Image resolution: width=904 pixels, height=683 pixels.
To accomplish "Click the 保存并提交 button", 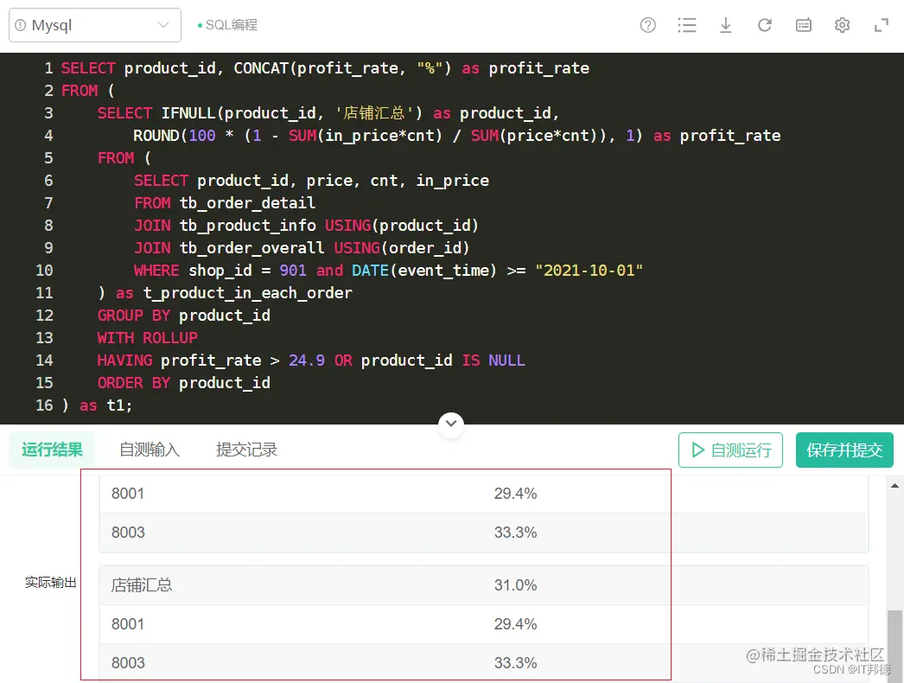I will point(844,450).
